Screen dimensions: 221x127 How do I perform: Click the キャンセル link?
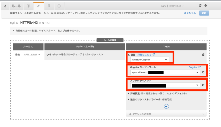point(190,13)
